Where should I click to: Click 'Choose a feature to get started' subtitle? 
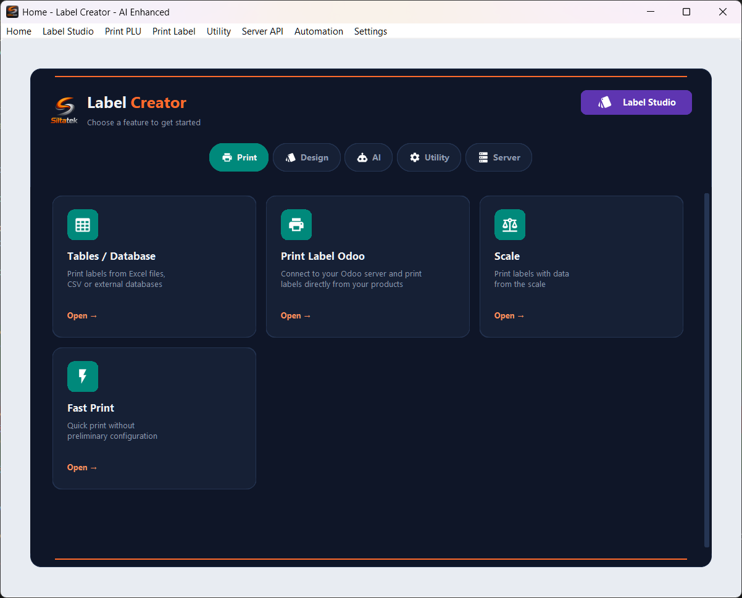pyautogui.click(x=144, y=122)
